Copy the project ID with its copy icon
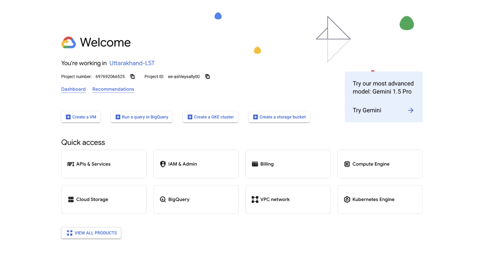Screen dimensions: 481x258 coord(208,76)
